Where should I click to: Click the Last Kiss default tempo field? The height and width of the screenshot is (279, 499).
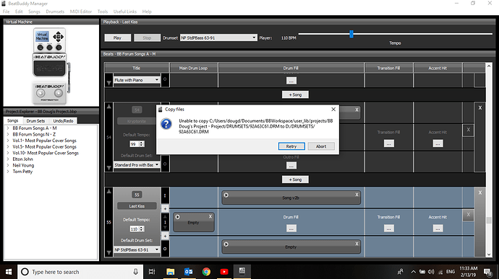click(x=135, y=229)
